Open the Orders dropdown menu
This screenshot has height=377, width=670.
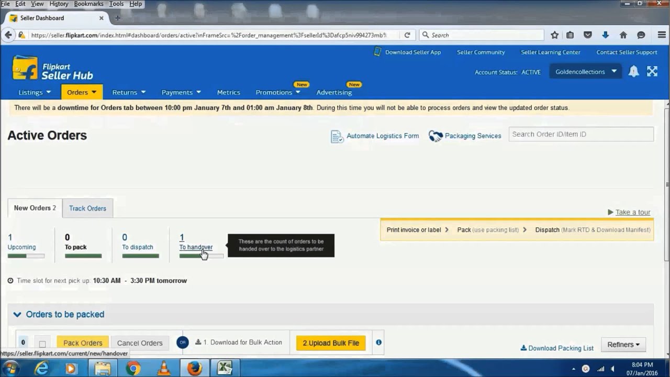82,92
